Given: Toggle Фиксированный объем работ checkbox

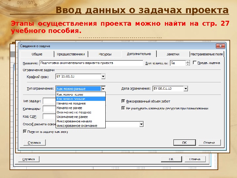Looking at the screenshot, I should pyautogui.click(x=123, y=101).
